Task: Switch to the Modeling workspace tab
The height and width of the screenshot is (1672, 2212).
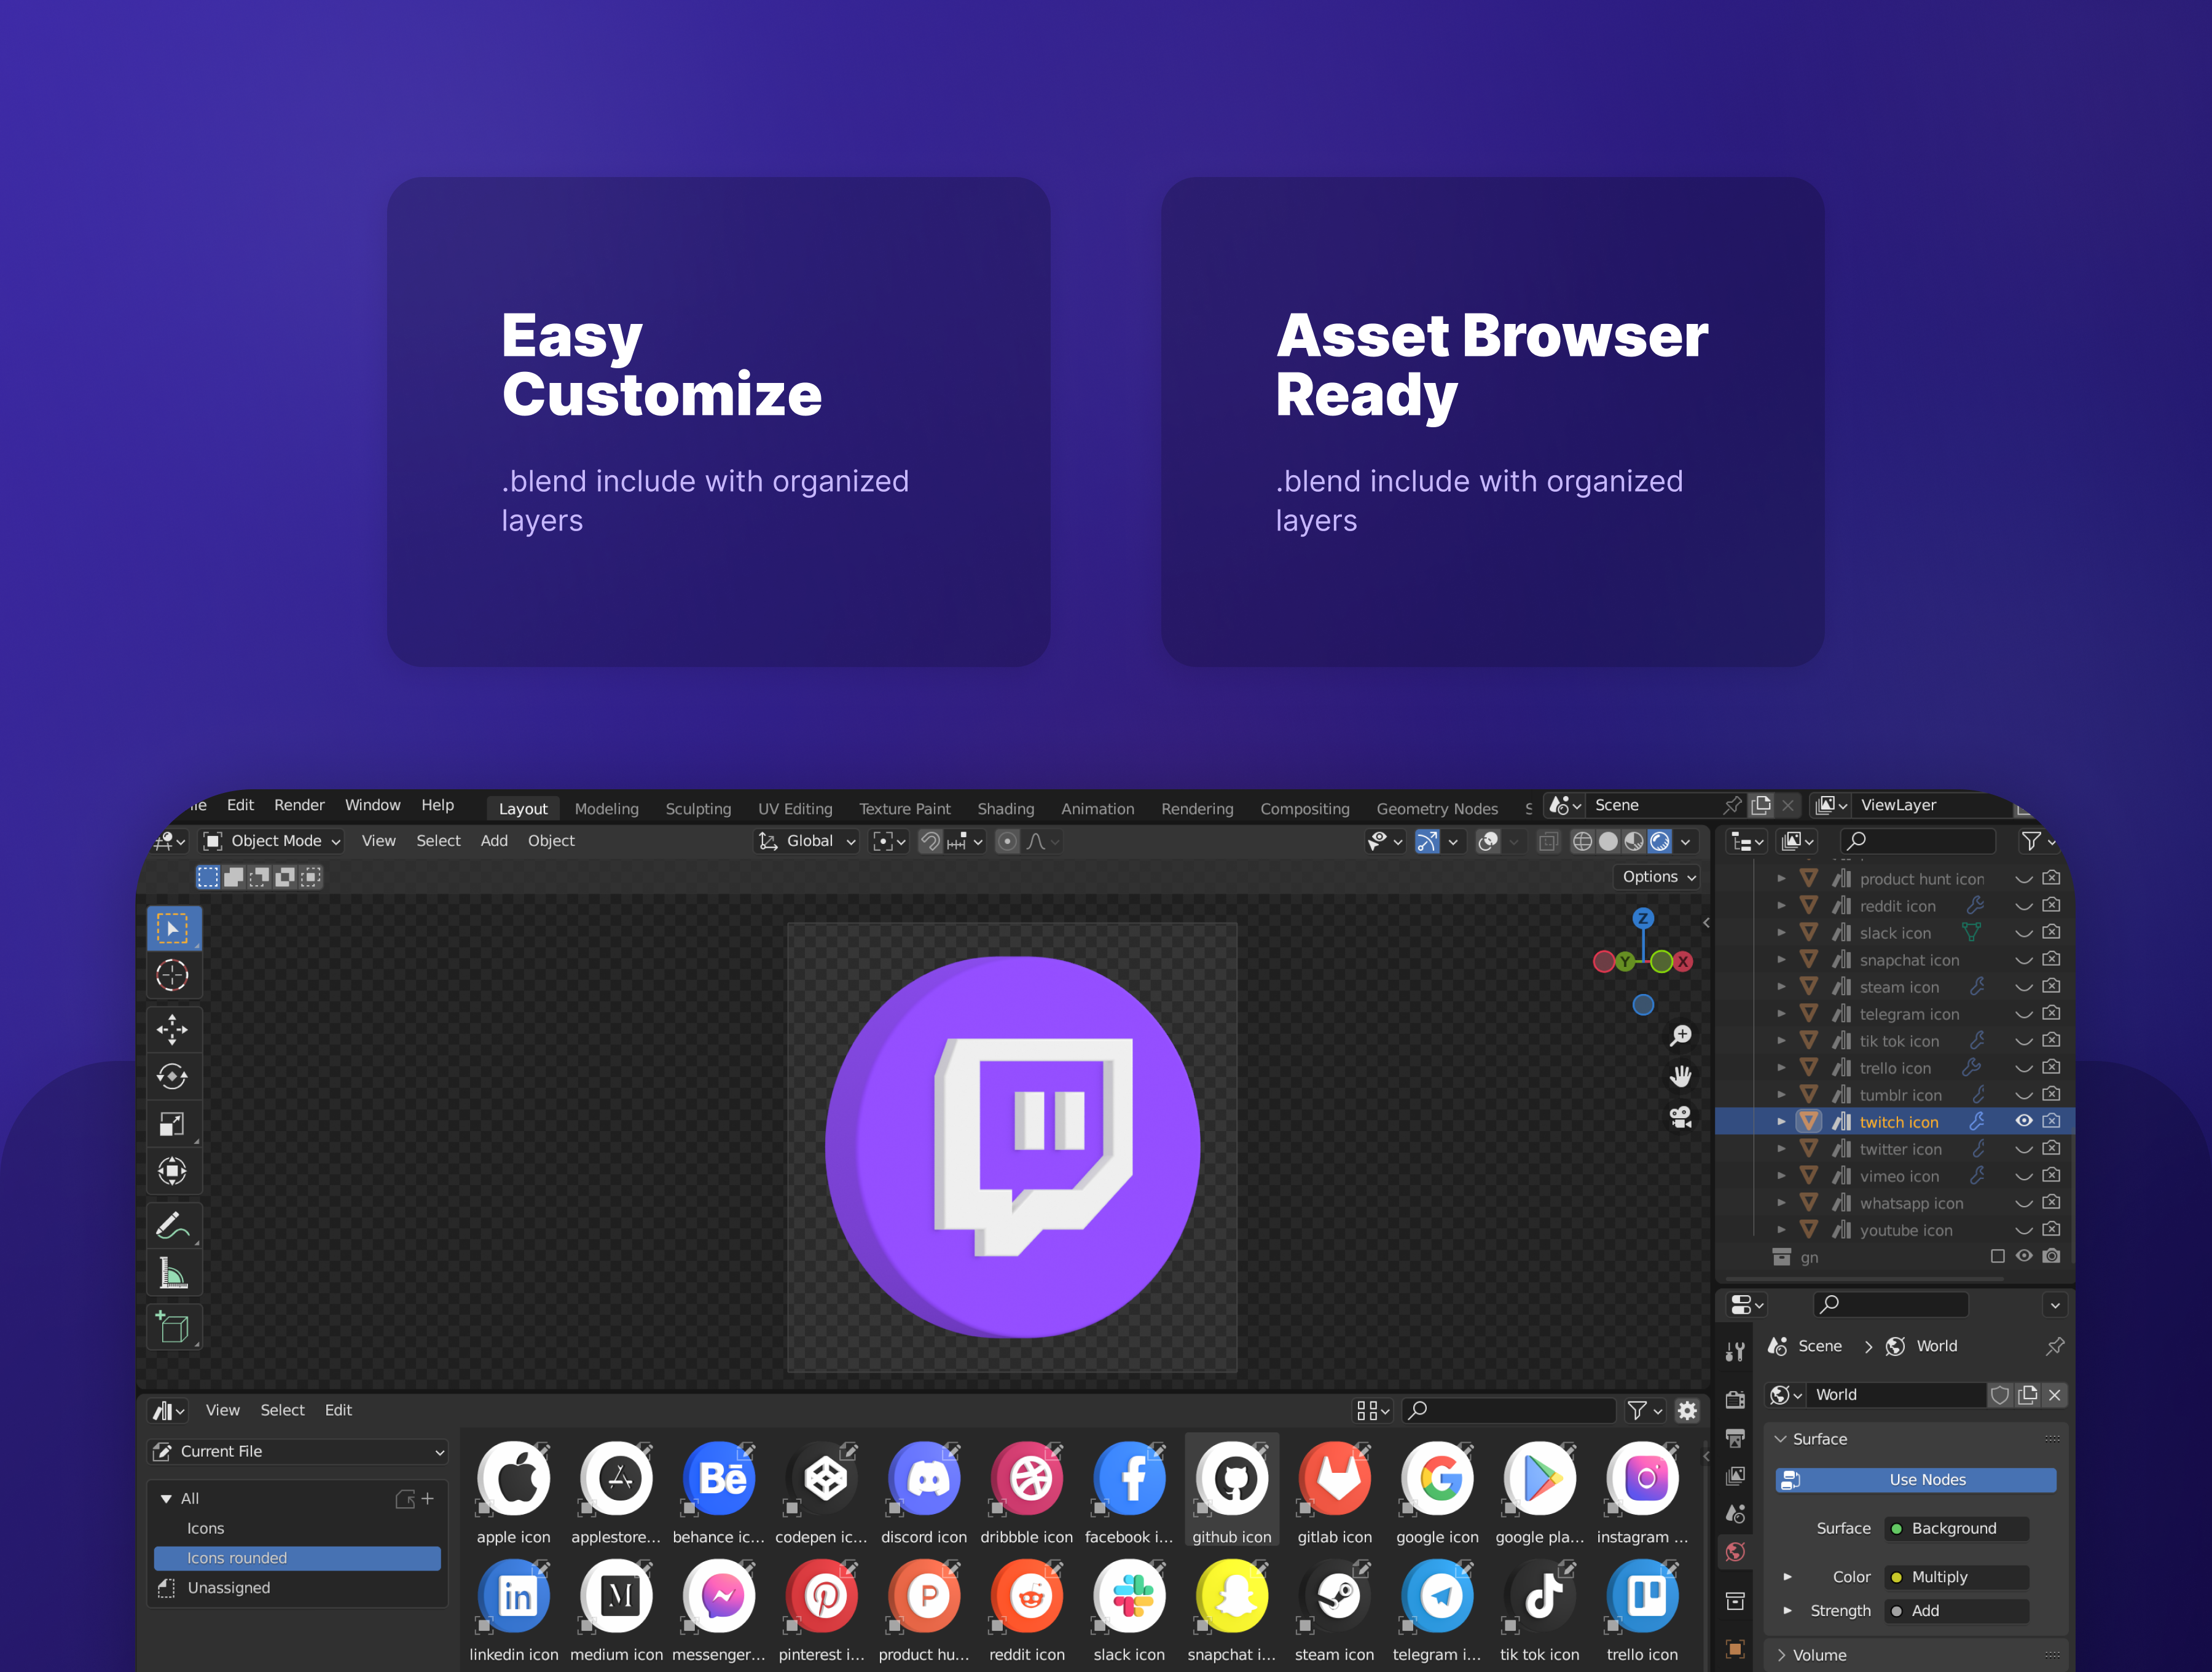Action: [606, 808]
